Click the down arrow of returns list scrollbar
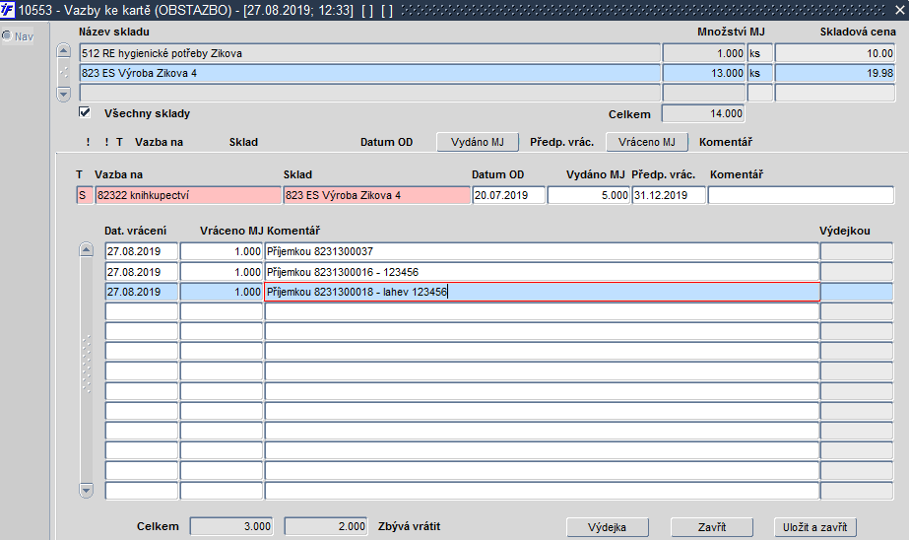909x540 pixels. click(86, 490)
